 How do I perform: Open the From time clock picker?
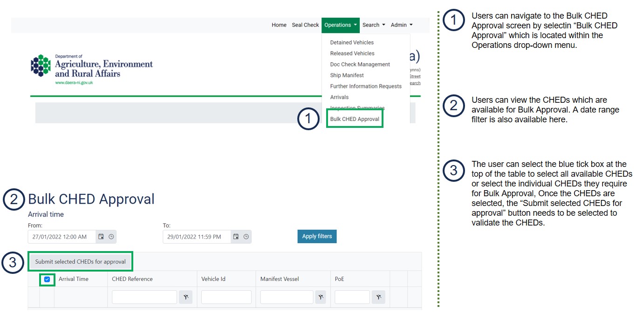tap(111, 237)
